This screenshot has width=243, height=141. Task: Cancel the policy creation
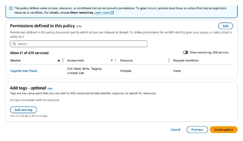pos(175,130)
